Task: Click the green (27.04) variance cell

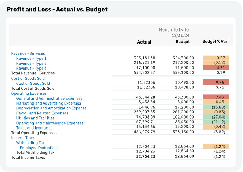Action: point(216,117)
